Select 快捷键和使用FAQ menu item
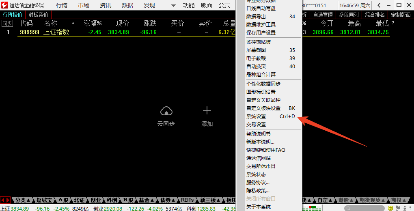This screenshot has width=414, height=211. coord(269,150)
